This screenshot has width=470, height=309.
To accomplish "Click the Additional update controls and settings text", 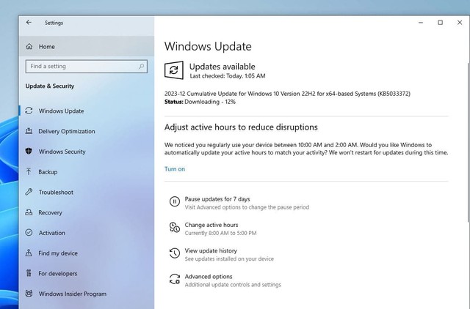I will 233,285.
